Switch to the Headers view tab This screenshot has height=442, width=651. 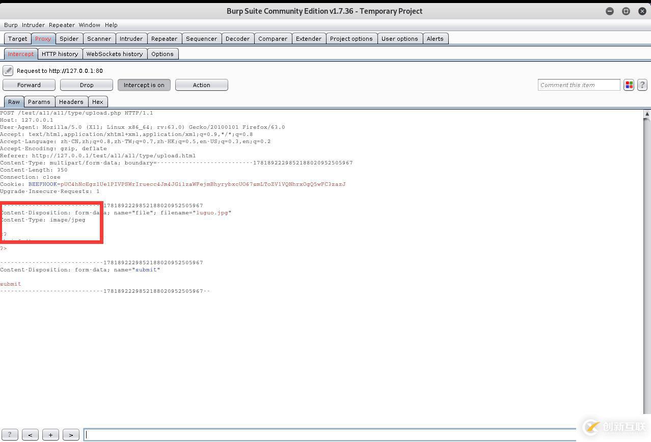pos(71,102)
